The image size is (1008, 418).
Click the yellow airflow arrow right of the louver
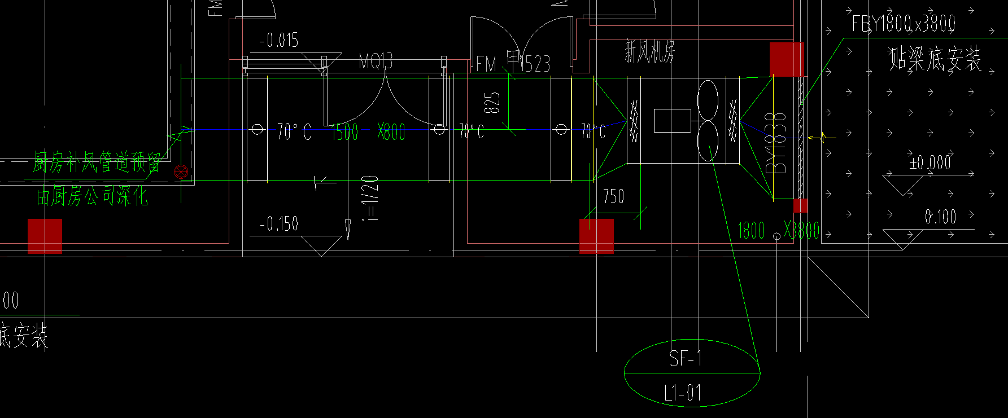(x=822, y=137)
